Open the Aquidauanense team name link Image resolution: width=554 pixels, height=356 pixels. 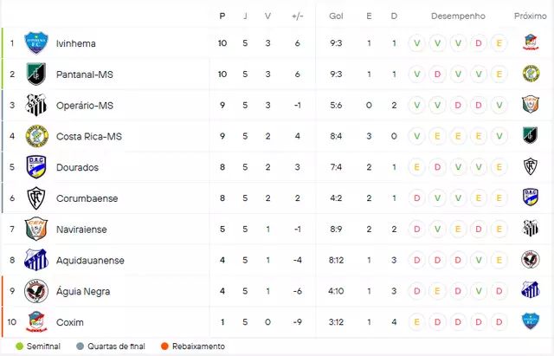point(90,261)
